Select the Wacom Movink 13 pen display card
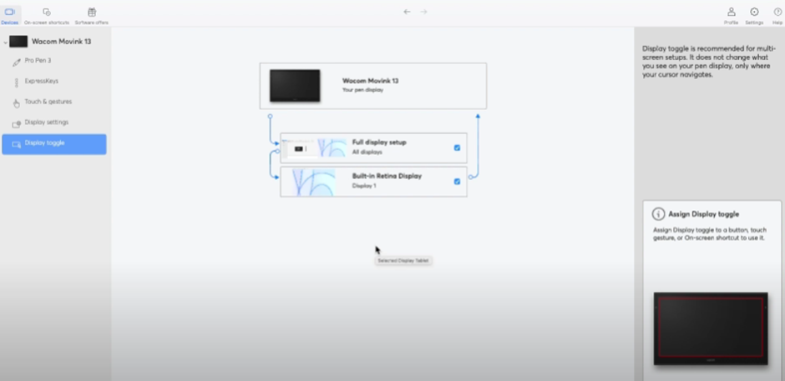 click(373, 86)
